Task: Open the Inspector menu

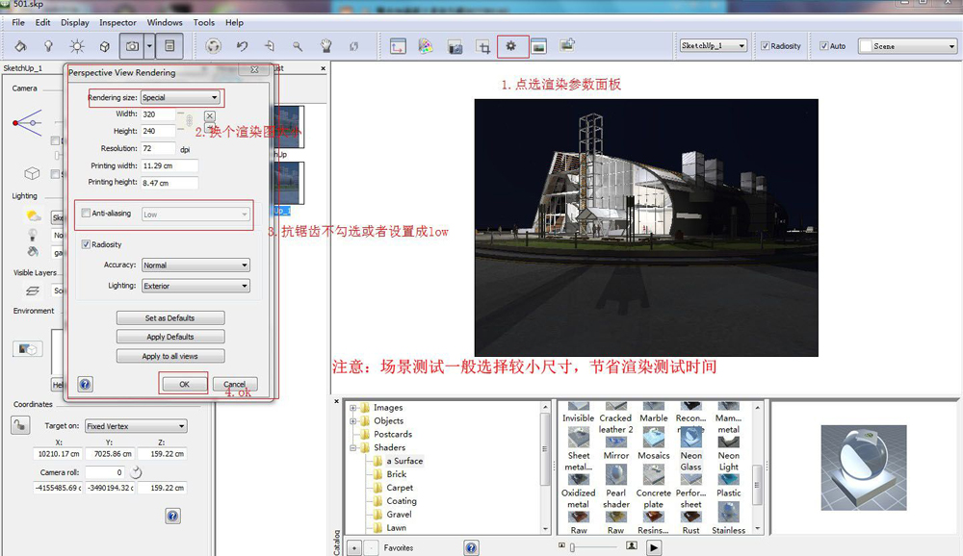Action: (117, 22)
